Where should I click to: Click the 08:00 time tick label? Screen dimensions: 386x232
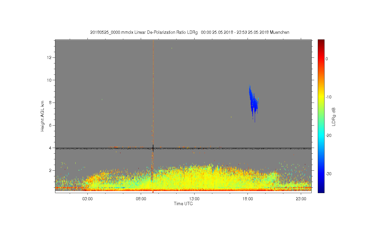(141, 199)
